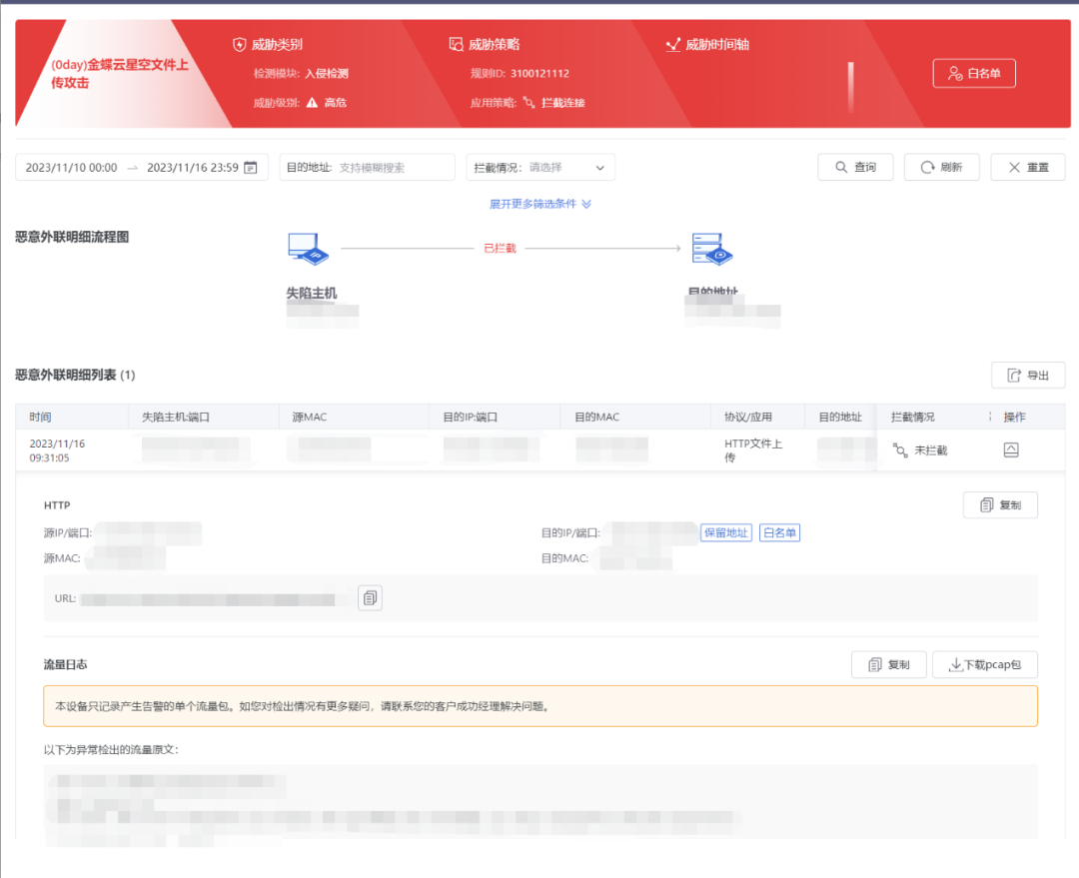Click the shield icon beside 威胁类别
This screenshot has height=878, width=1079.
(x=240, y=45)
